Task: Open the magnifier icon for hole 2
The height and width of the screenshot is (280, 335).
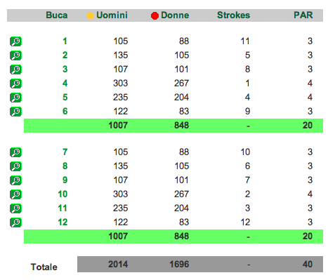Action: [15, 55]
